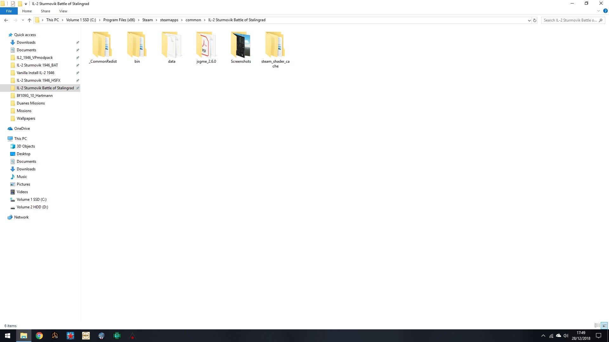The width and height of the screenshot is (609, 342).
Task: Expand the address bar history dropdown
Action: [x=529, y=20]
